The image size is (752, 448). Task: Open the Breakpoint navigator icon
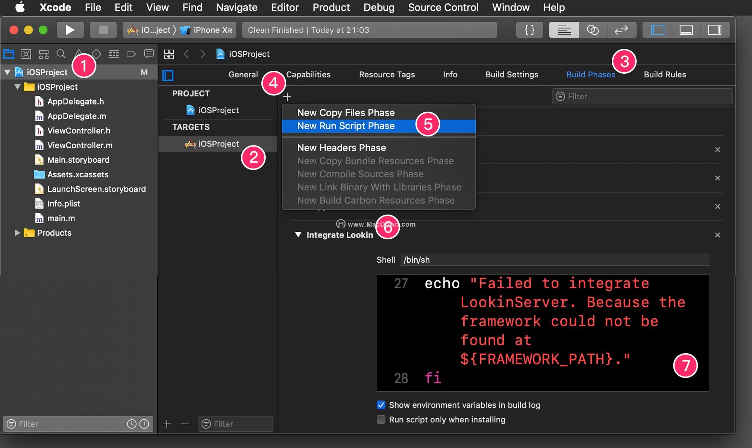pos(131,54)
